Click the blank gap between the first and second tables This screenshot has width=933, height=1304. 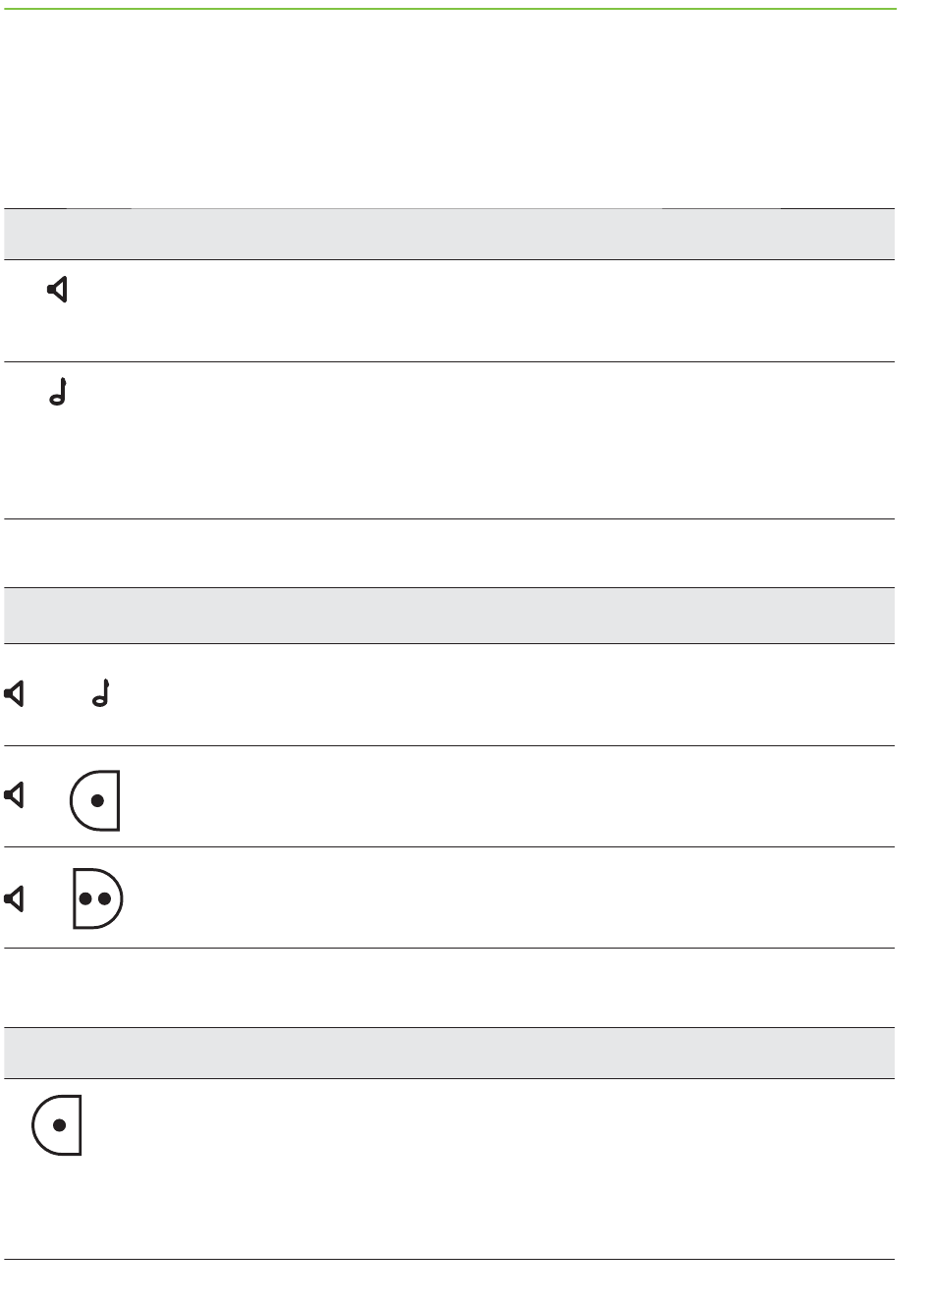pos(448,554)
